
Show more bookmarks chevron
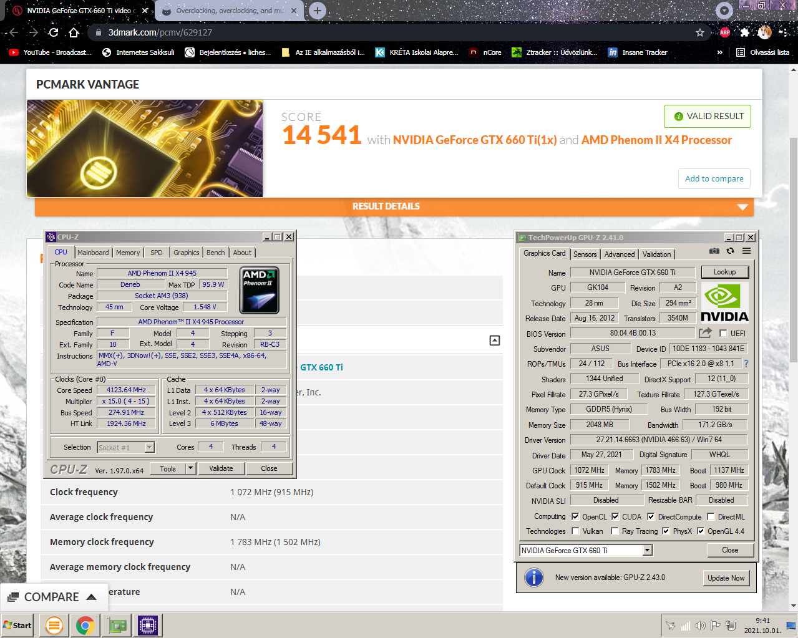tap(720, 52)
